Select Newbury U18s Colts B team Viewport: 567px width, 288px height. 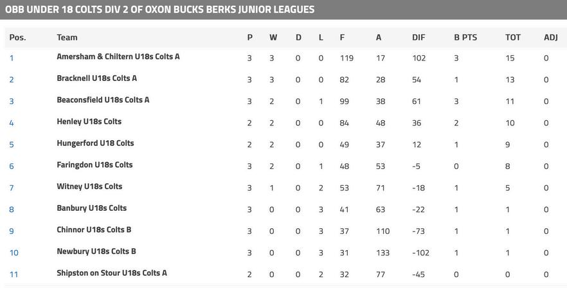click(x=96, y=251)
